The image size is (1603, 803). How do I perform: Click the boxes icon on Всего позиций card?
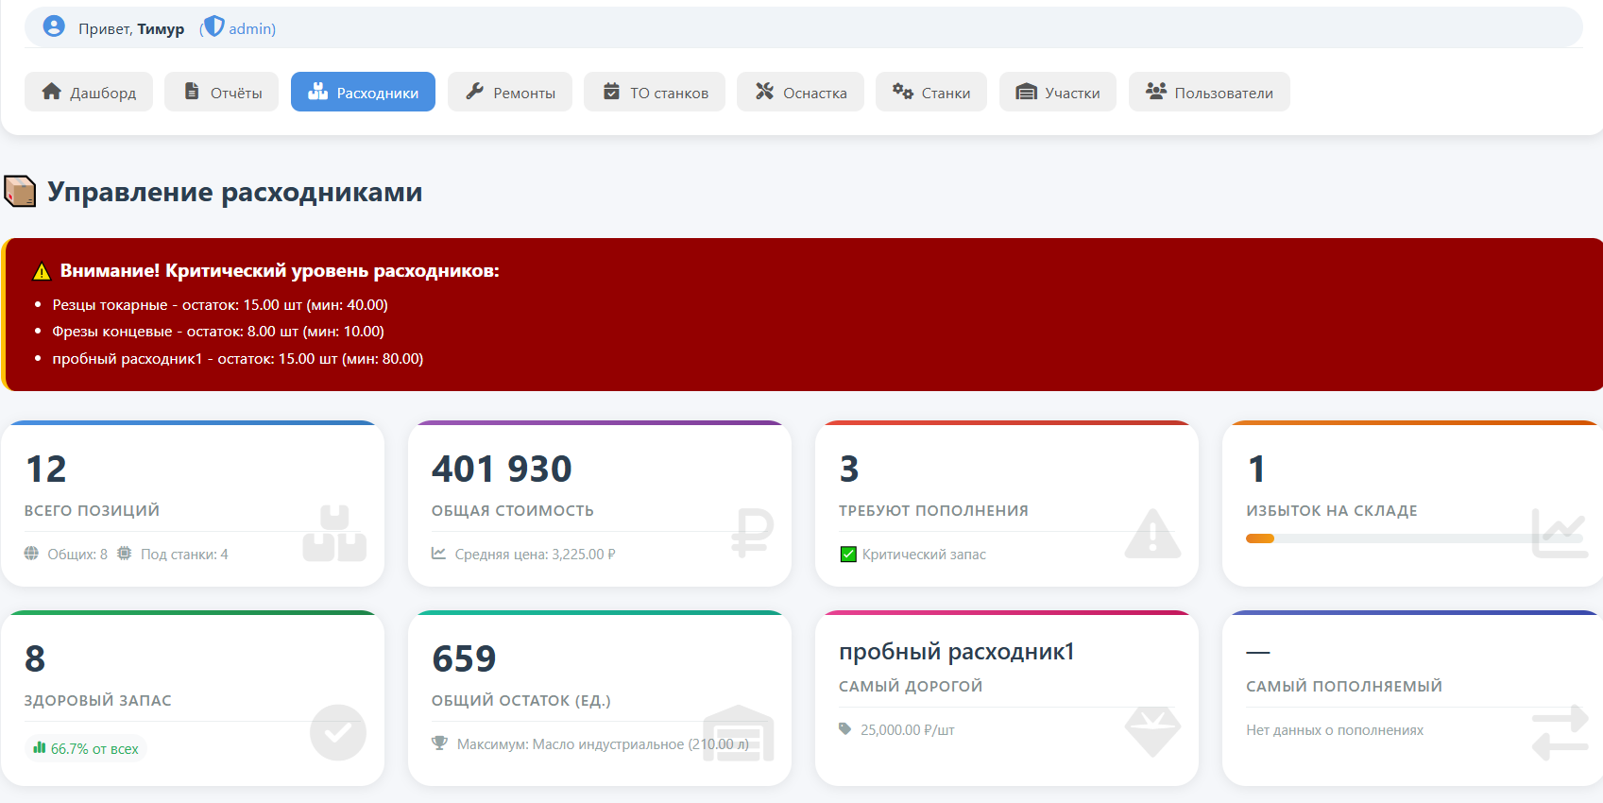click(334, 534)
